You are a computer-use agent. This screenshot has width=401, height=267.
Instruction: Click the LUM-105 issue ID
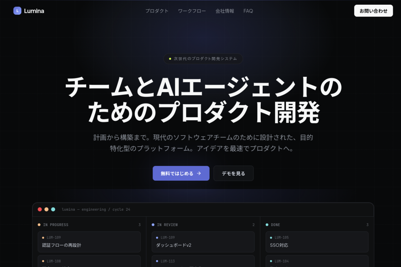(x=282, y=238)
